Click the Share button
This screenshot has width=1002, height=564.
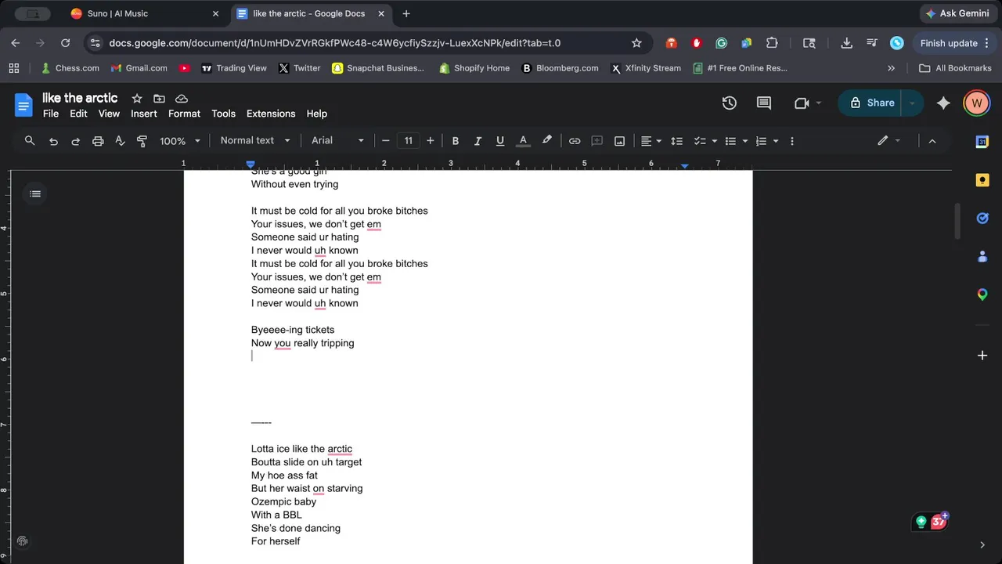pyautogui.click(x=870, y=103)
